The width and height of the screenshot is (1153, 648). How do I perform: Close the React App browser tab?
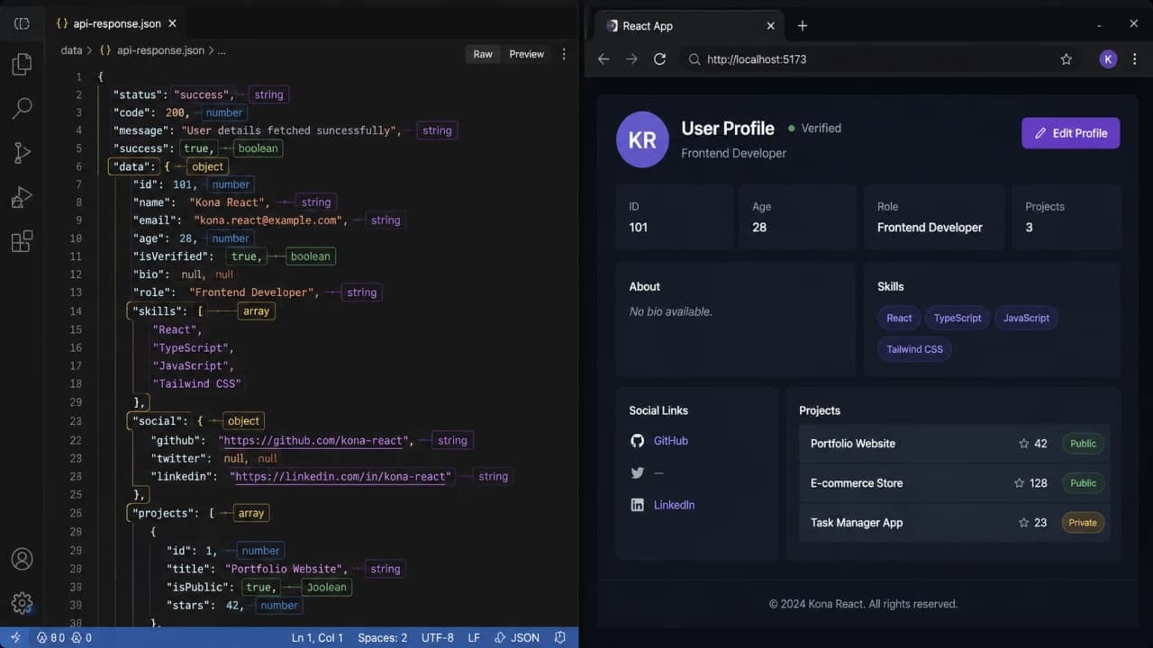[770, 26]
